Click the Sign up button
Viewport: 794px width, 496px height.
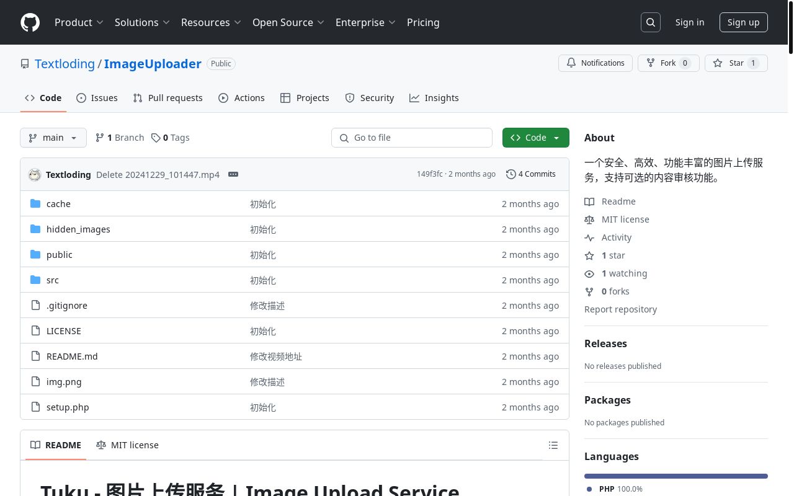[743, 22]
